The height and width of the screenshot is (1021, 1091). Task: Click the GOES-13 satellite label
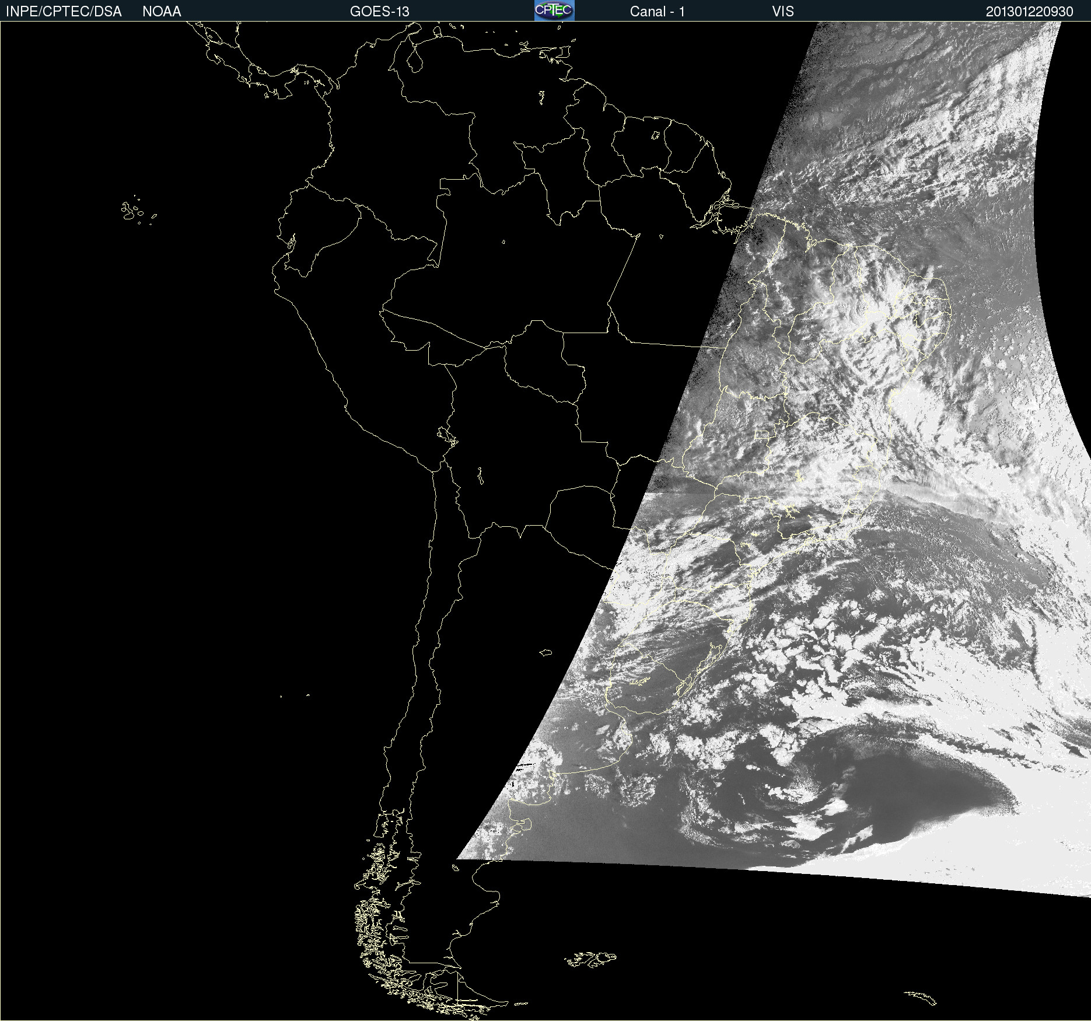[x=380, y=12]
